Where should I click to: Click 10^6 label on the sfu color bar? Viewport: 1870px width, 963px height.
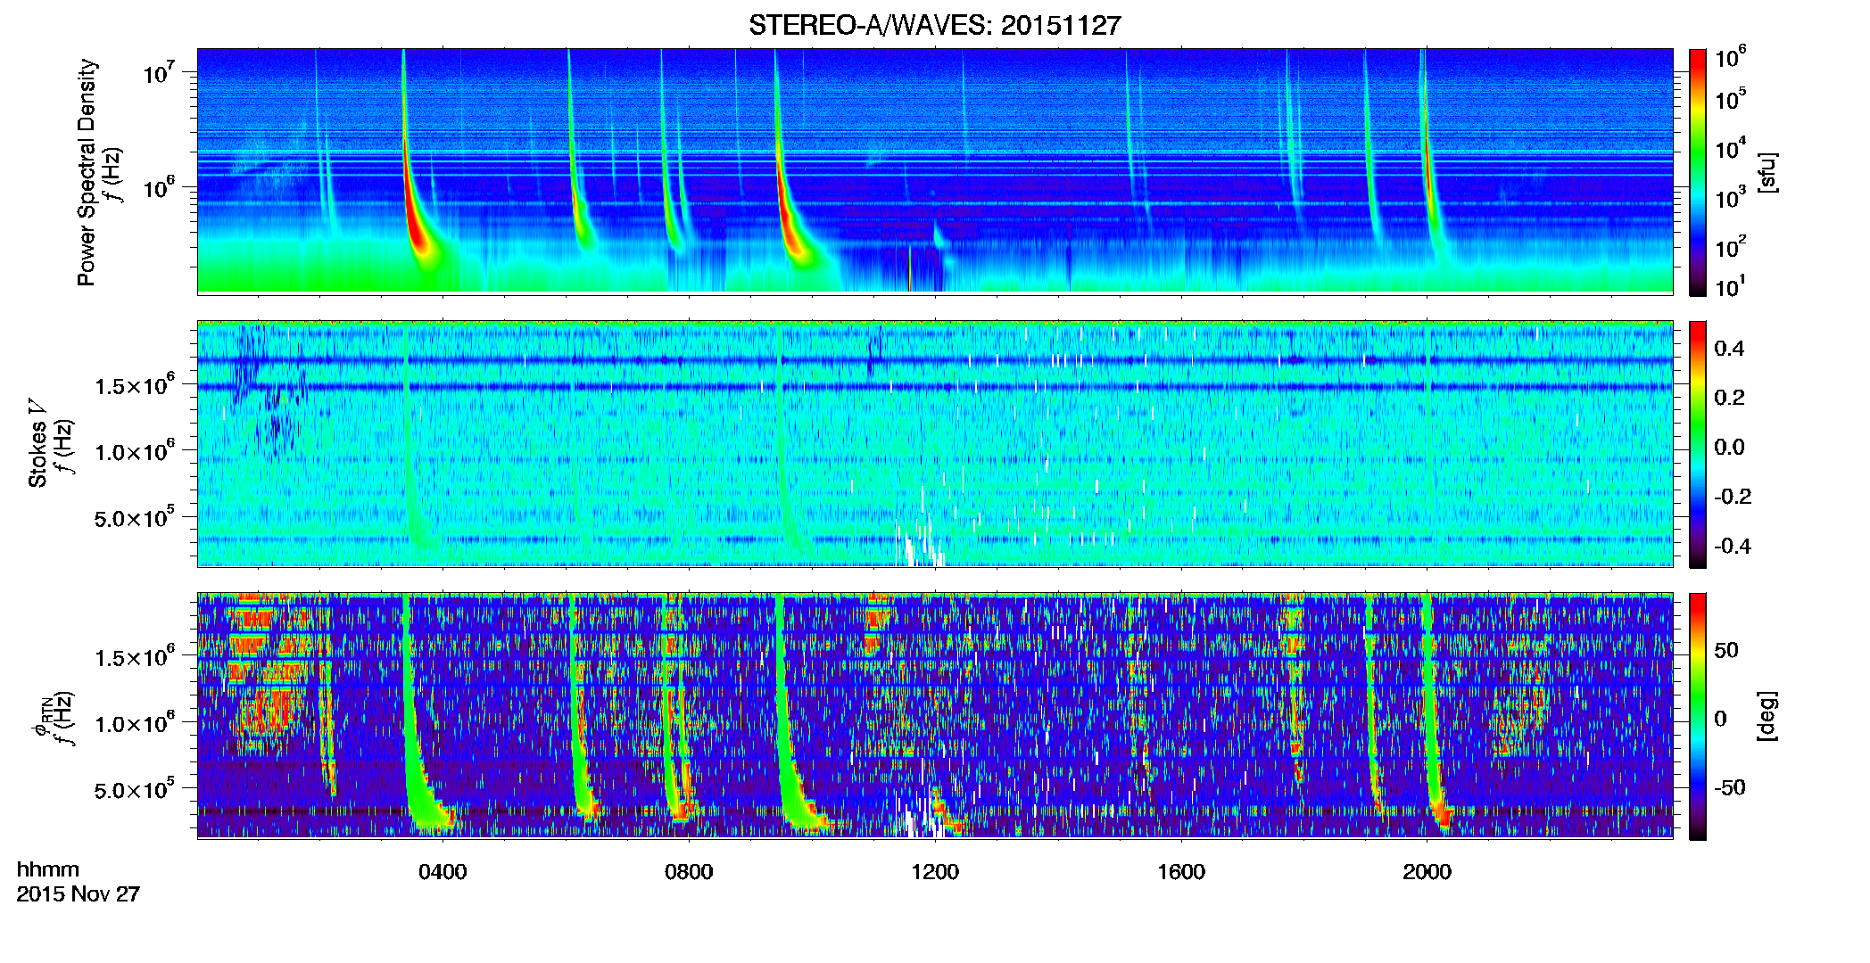[x=1730, y=57]
